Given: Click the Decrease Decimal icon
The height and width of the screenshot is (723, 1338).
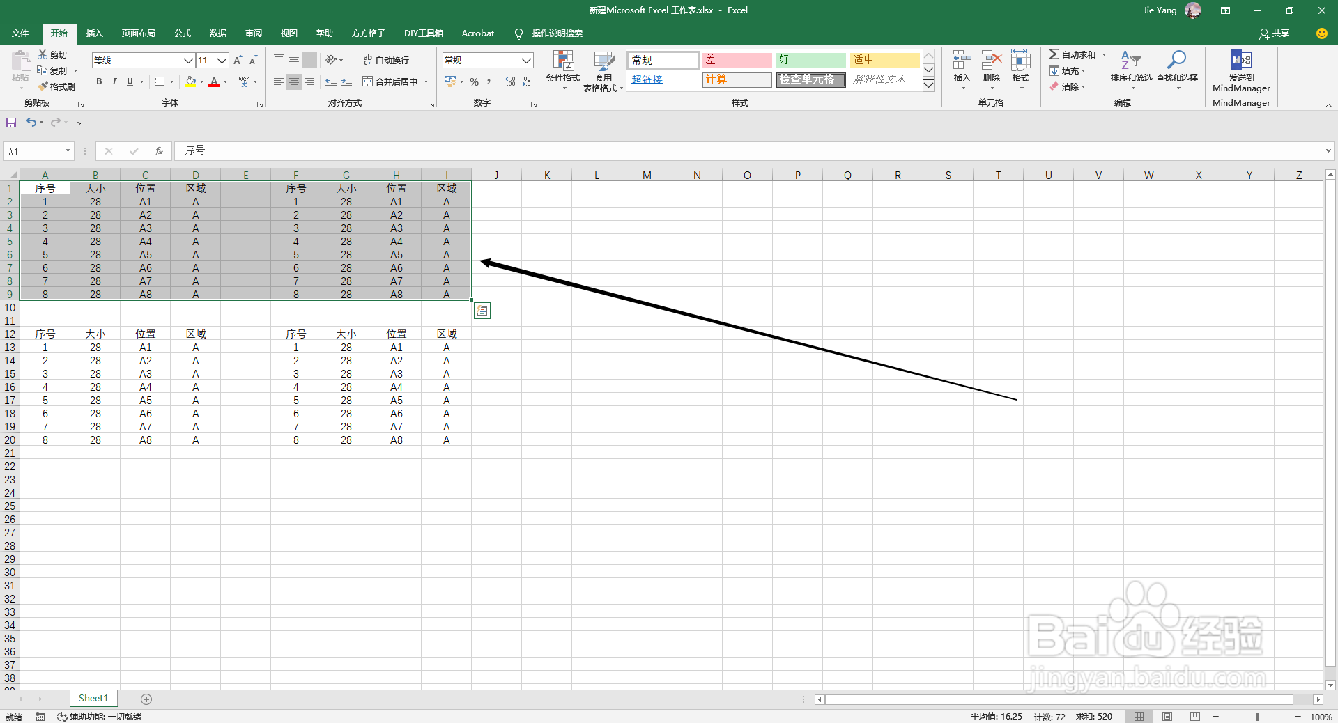Looking at the screenshot, I should click(526, 82).
